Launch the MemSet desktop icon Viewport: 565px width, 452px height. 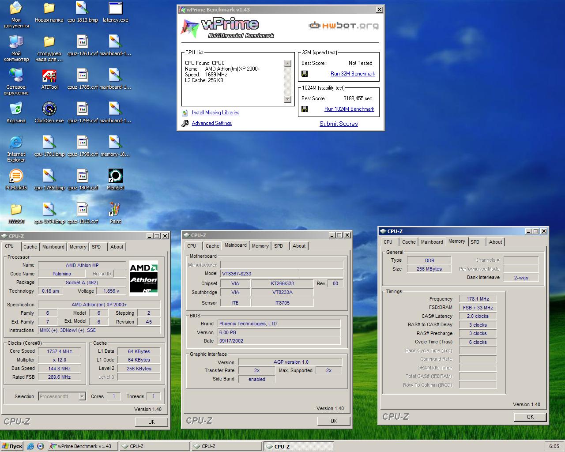(115, 177)
